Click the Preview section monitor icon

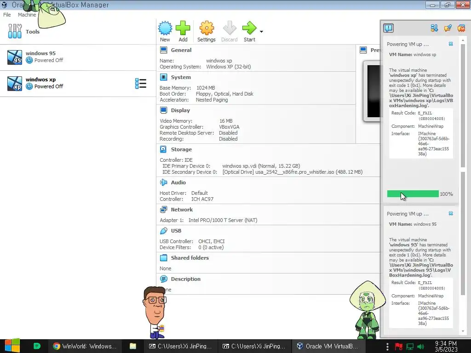pos(363,50)
